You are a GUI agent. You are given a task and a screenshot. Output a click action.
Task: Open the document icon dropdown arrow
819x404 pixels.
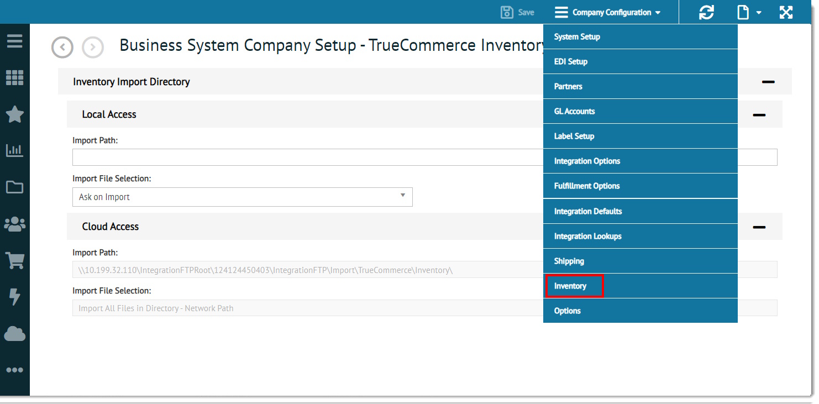pos(759,13)
